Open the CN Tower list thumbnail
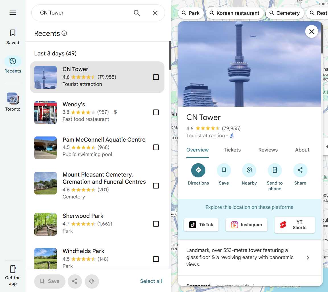This screenshot has height=292, width=328. coord(46,77)
